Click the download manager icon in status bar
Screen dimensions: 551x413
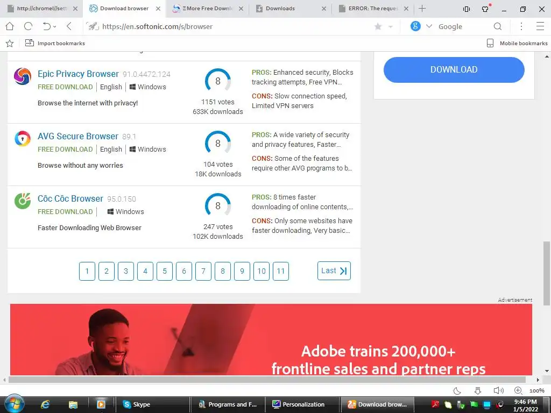478,390
